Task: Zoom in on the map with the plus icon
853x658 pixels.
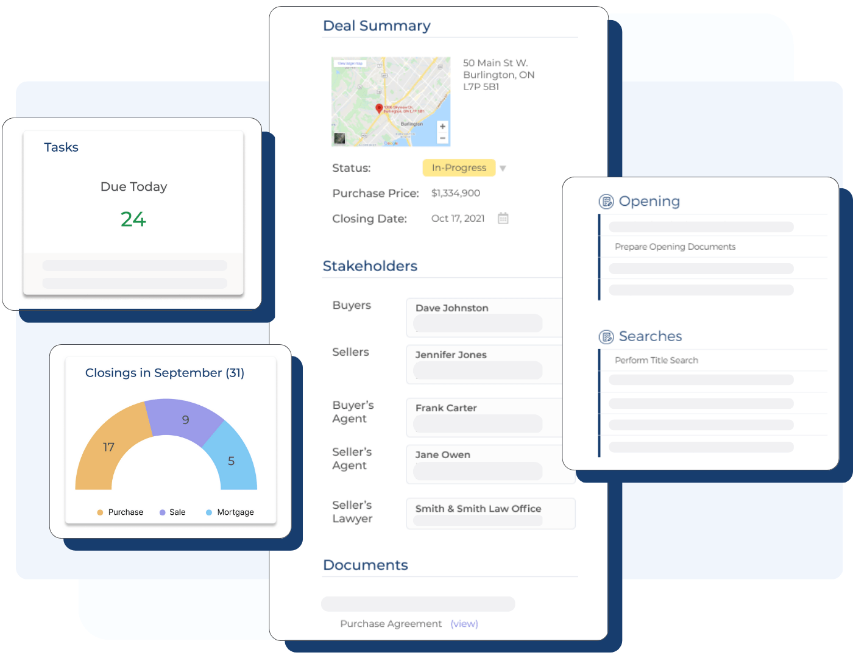Action: pos(441,127)
